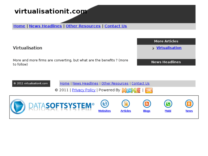Open the Privacy Policy link
This screenshot has width=208, height=156.
click(84, 90)
